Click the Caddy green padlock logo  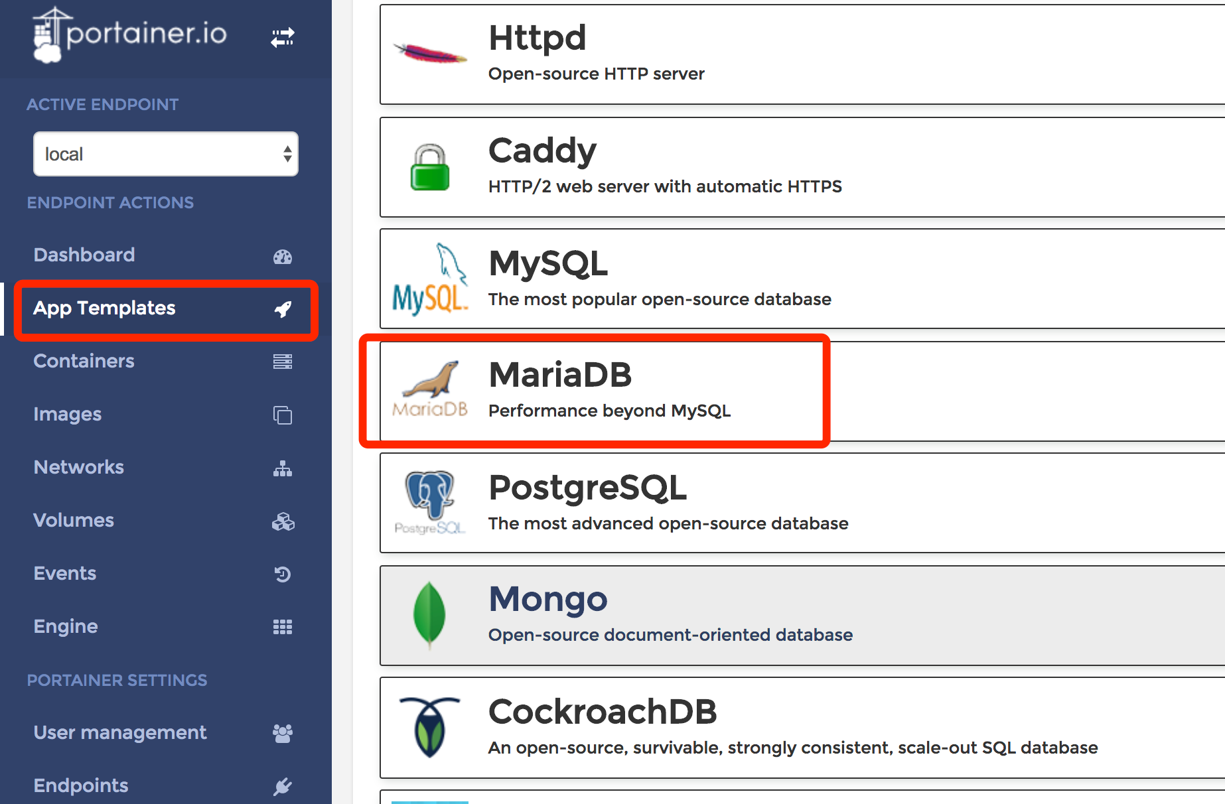[430, 167]
